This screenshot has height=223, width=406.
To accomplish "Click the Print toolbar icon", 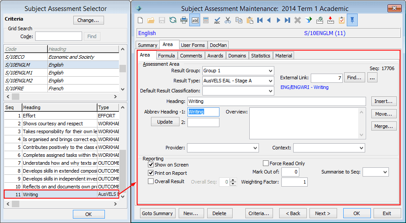I will (184, 20).
